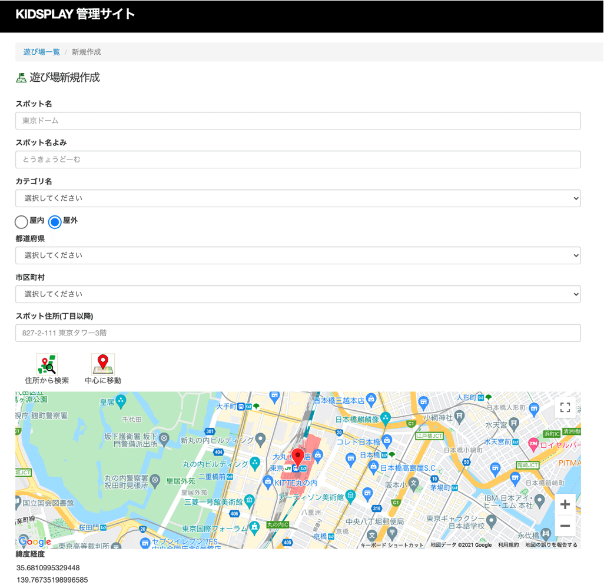
Task: Click the スポット住所(丁目以降) input field
Action: [x=298, y=333]
